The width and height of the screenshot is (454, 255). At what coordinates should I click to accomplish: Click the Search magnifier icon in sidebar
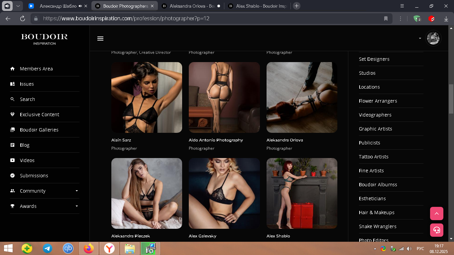click(13, 99)
